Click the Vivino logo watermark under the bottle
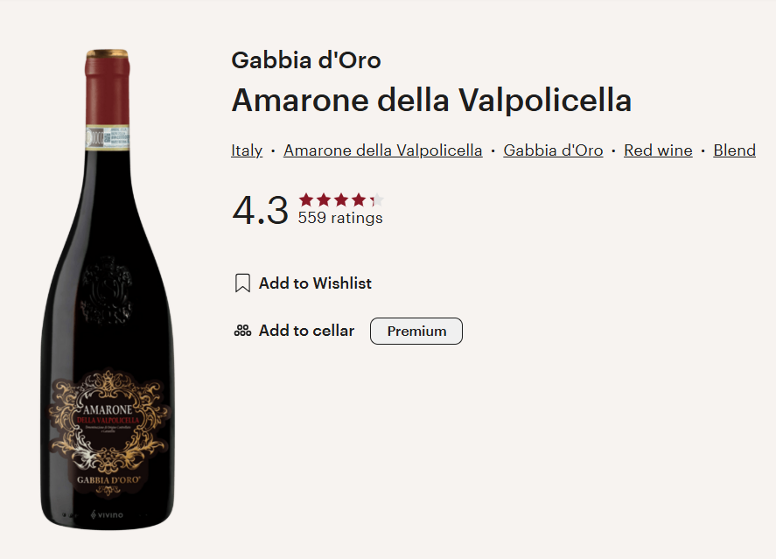The height and width of the screenshot is (559, 776). click(108, 514)
